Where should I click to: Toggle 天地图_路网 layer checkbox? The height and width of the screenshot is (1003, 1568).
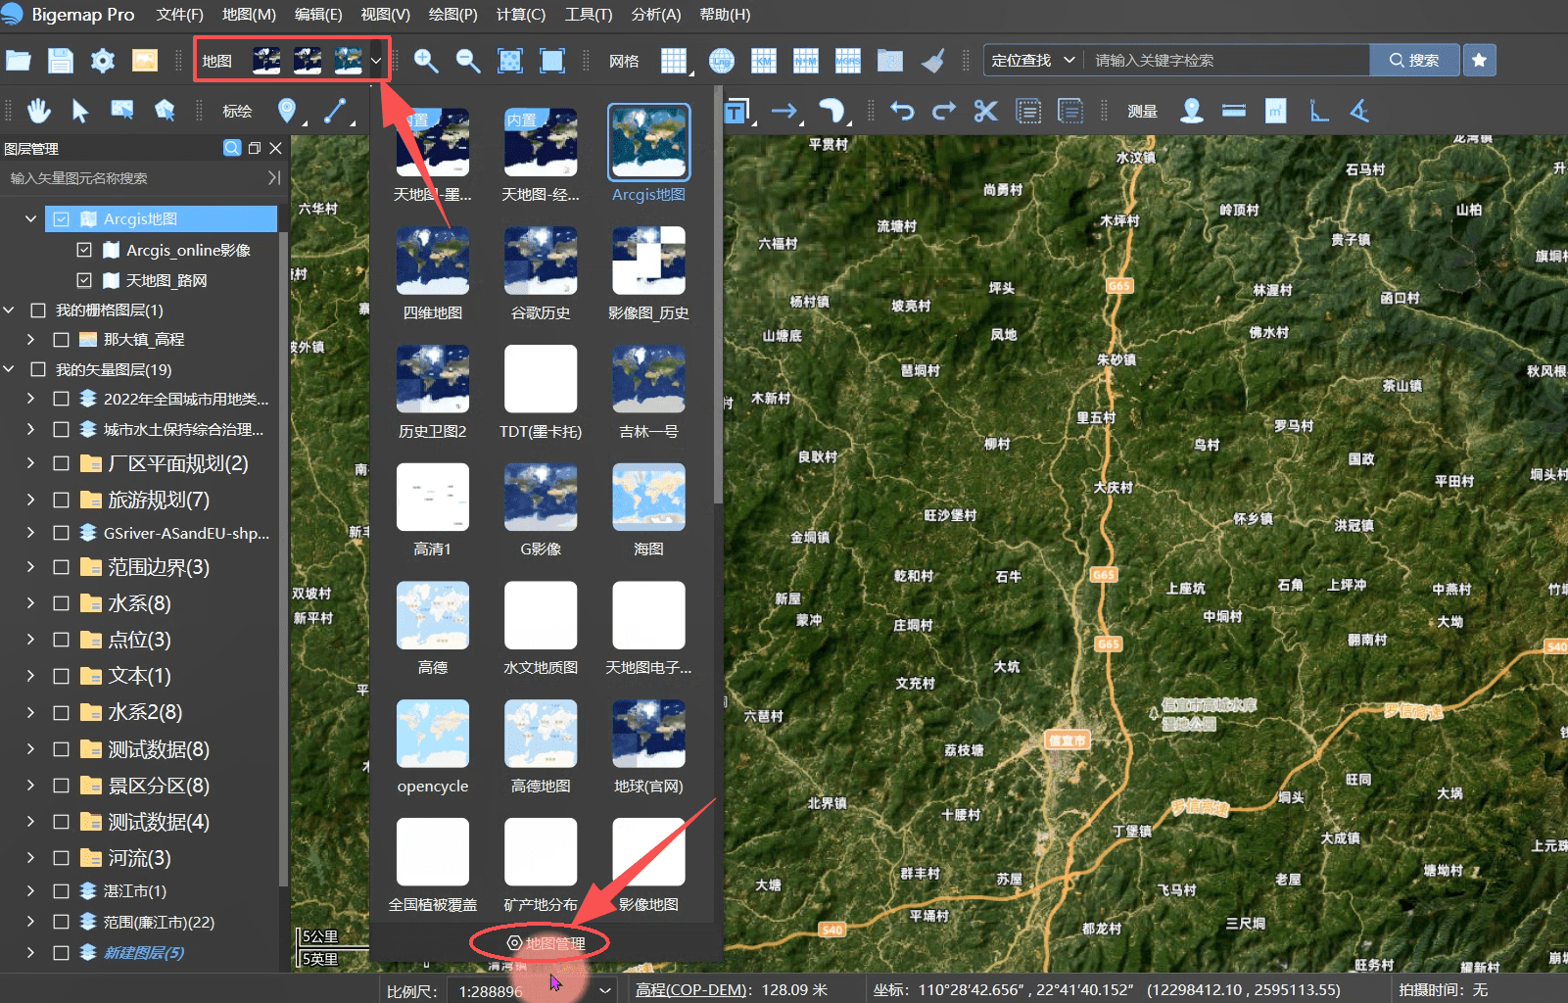84,280
